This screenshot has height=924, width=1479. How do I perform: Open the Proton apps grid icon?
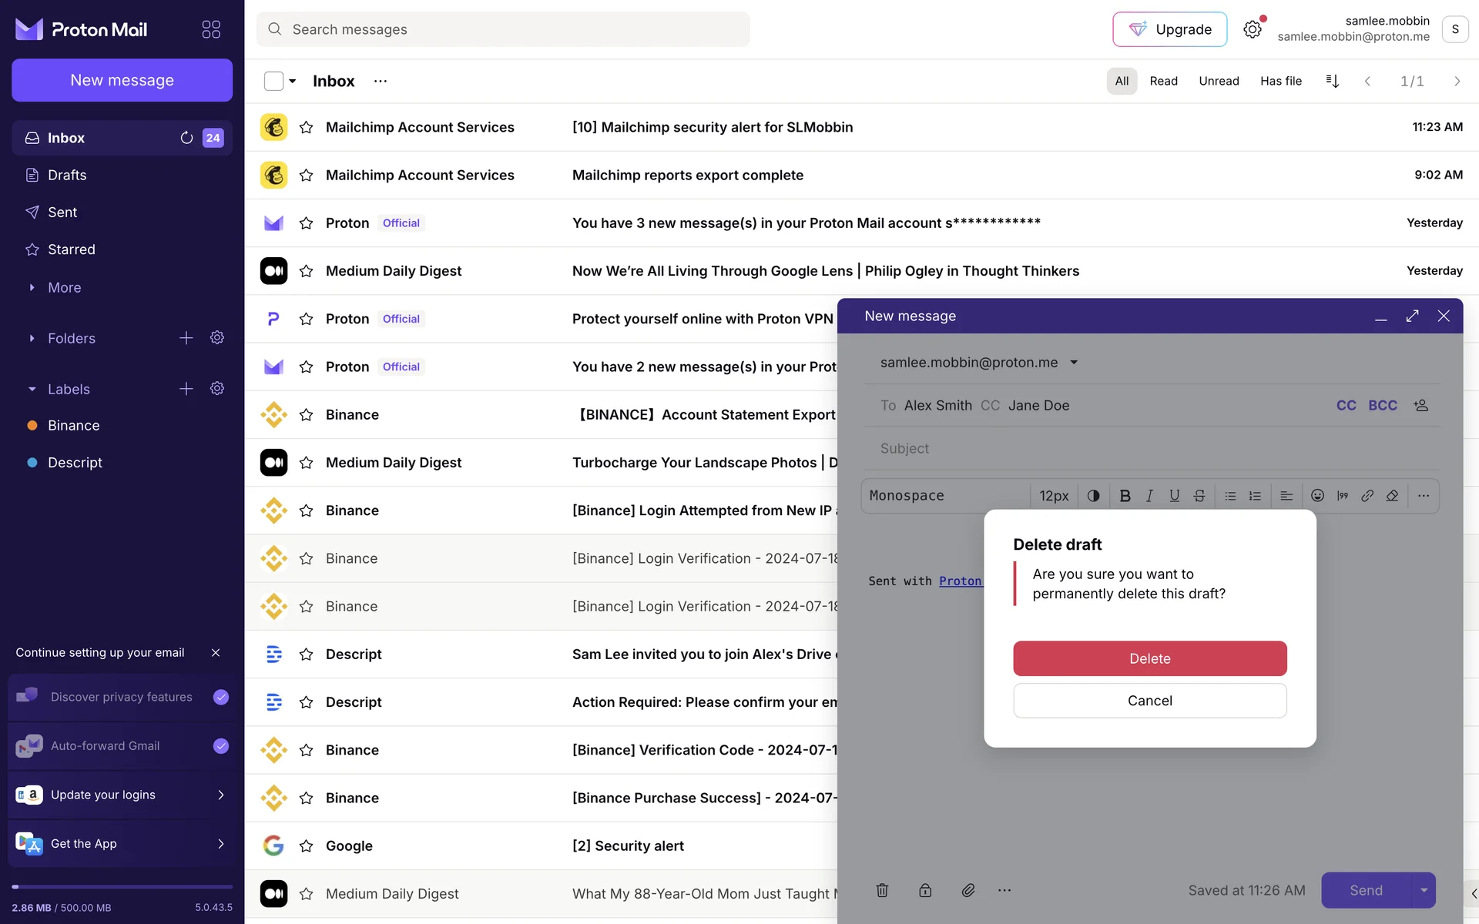tap(211, 29)
